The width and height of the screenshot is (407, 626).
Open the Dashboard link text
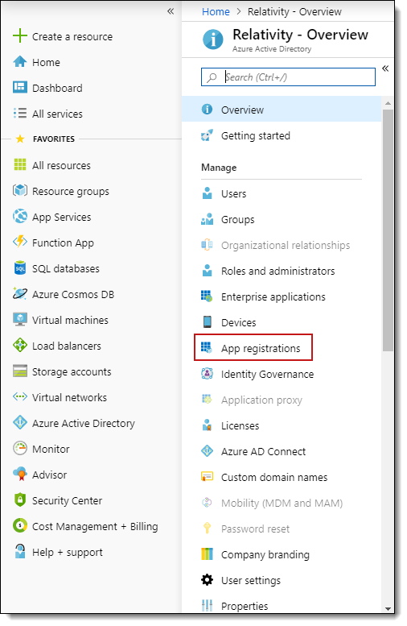coord(57,88)
